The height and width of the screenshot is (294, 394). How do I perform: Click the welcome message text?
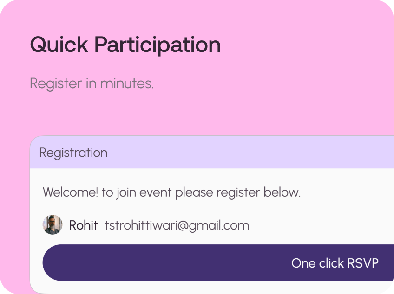point(171,192)
